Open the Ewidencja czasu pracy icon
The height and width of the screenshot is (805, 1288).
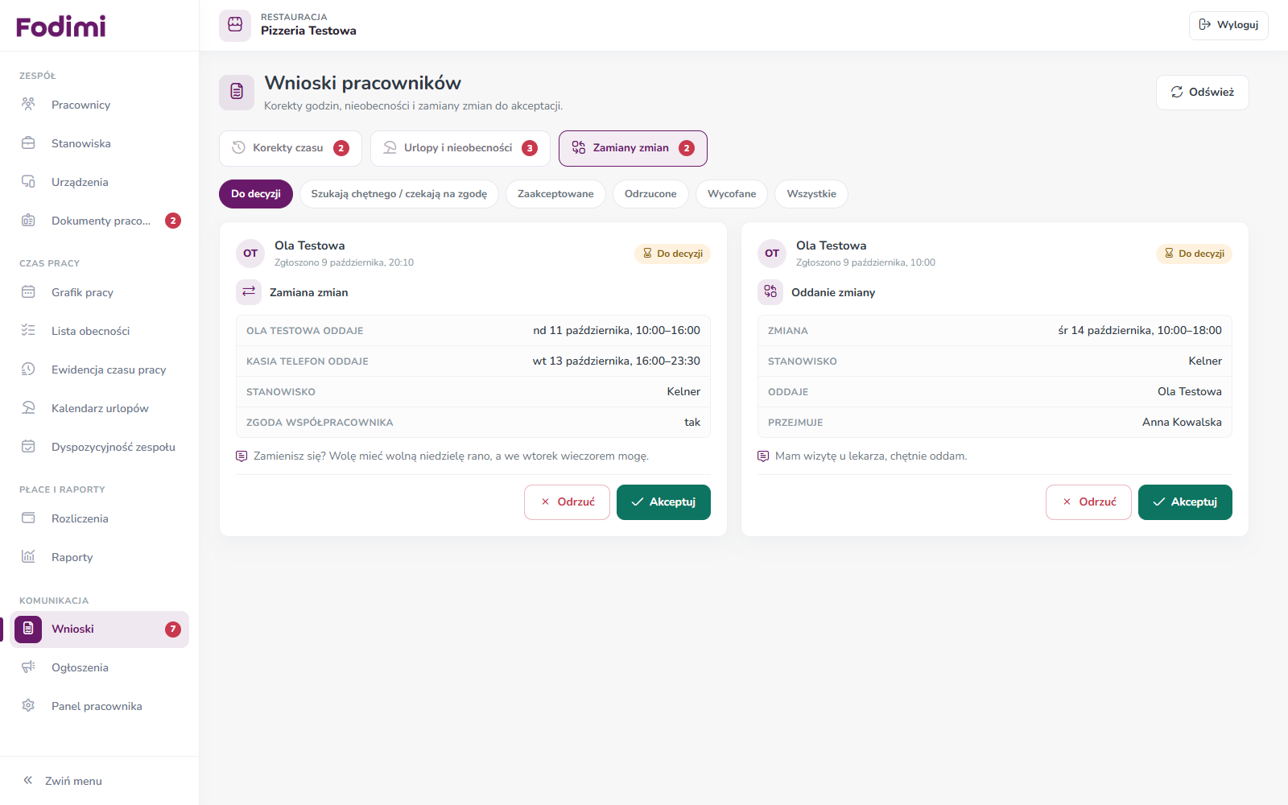click(28, 369)
